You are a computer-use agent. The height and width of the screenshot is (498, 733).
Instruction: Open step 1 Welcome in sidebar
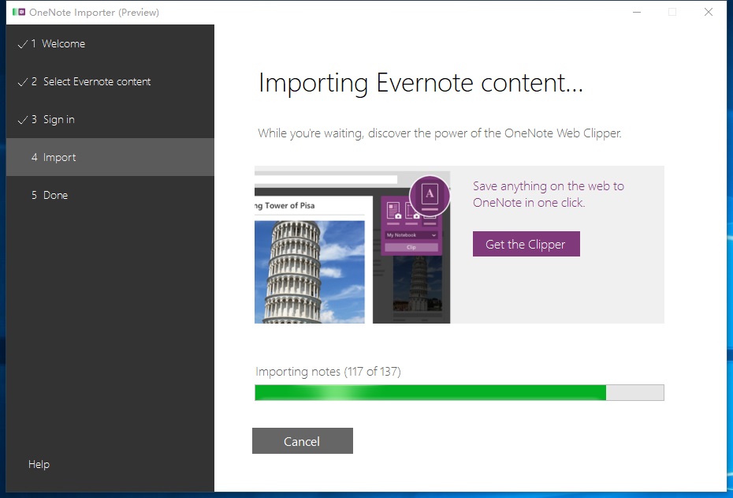tap(110, 43)
